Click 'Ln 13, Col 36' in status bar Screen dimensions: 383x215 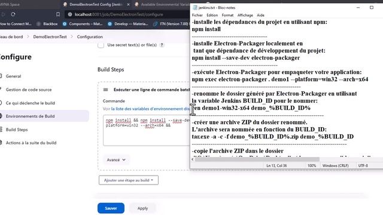tap(276, 166)
